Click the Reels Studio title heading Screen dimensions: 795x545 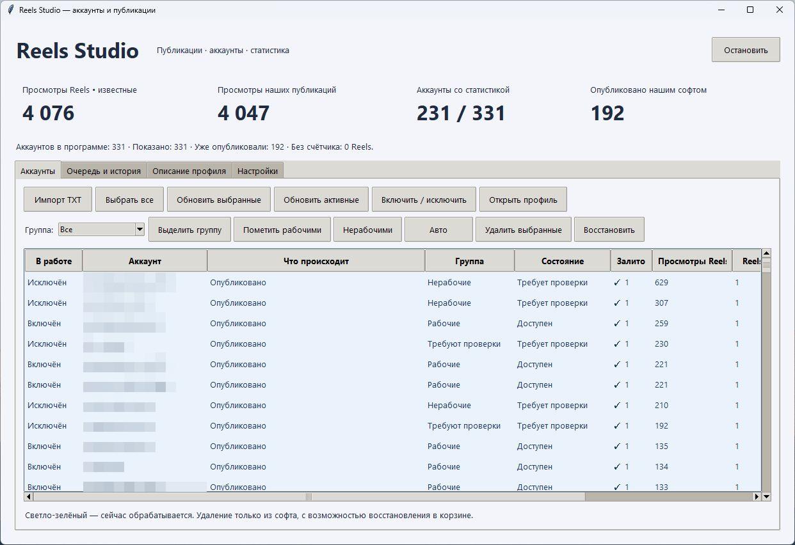point(77,51)
